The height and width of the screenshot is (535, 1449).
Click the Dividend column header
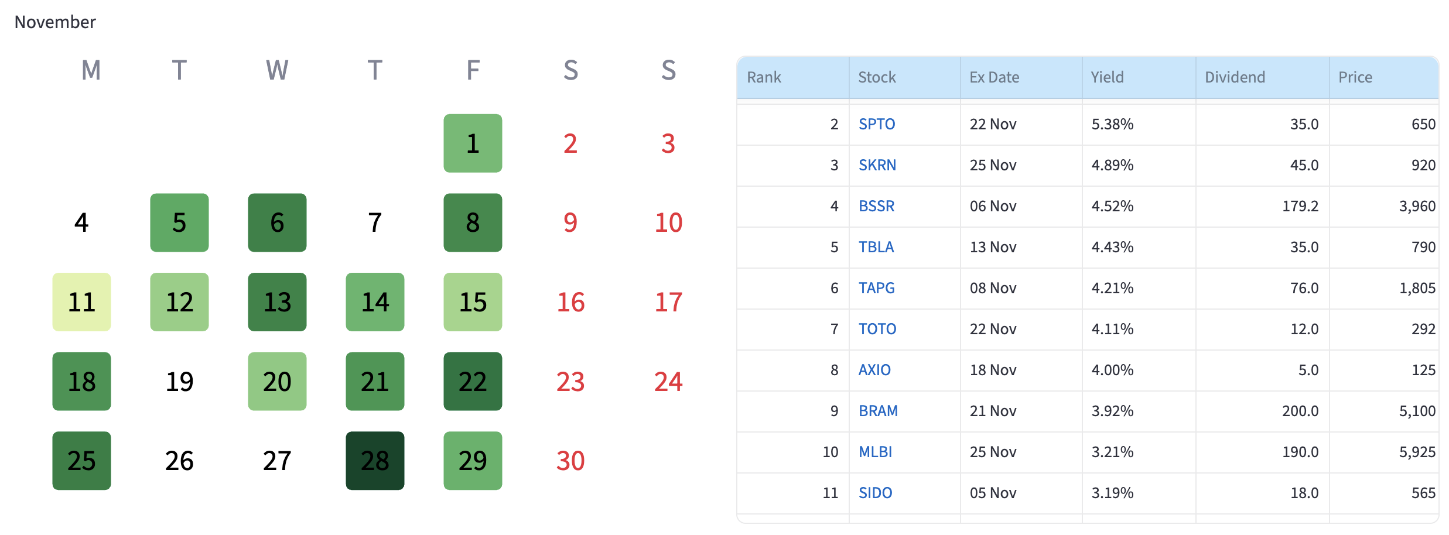pyautogui.click(x=1235, y=77)
